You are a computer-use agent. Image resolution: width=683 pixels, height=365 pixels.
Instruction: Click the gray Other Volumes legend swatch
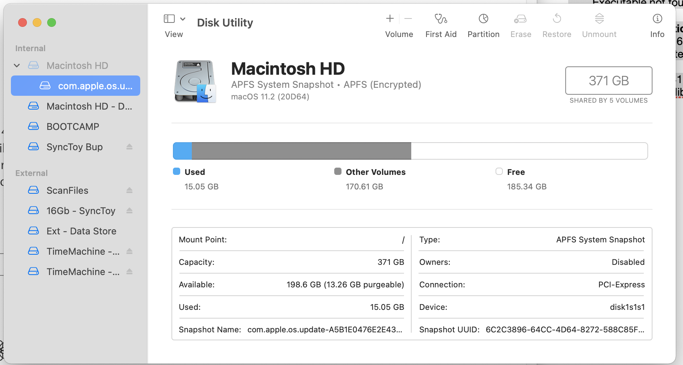pyautogui.click(x=338, y=172)
